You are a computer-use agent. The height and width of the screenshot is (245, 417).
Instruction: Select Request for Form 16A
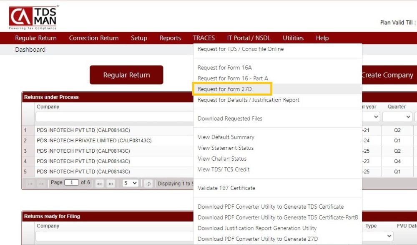(x=224, y=67)
